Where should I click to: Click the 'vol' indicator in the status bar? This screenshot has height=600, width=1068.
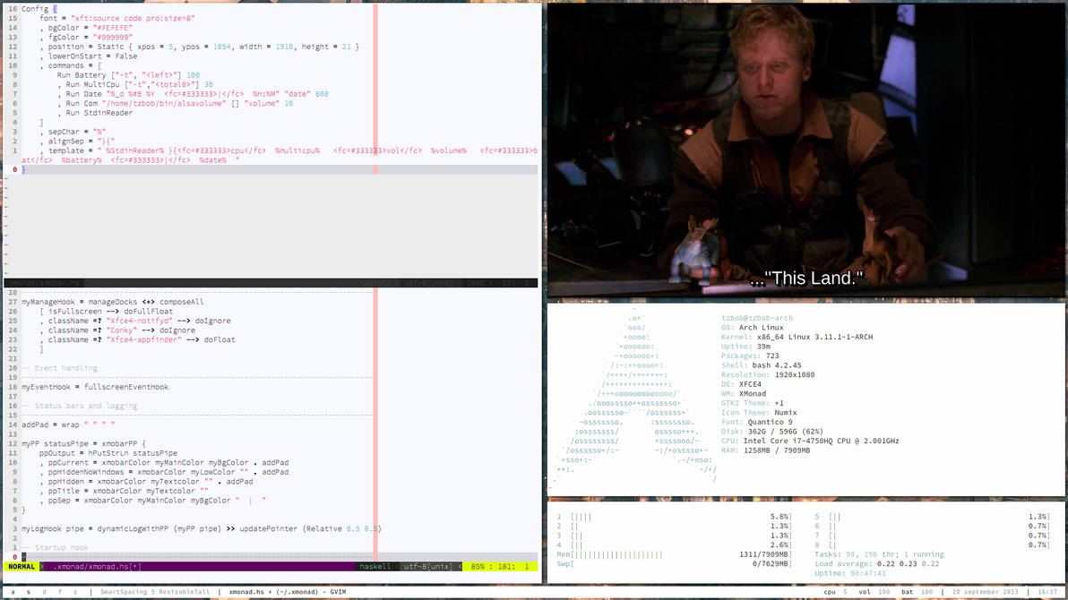click(x=865, y=592)
